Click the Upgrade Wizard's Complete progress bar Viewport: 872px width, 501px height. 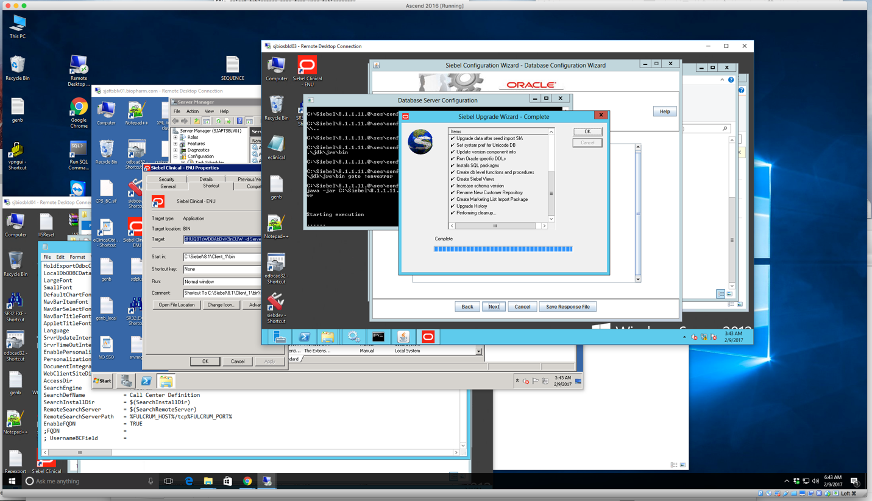pyautogui.click(x=503, y=249)
